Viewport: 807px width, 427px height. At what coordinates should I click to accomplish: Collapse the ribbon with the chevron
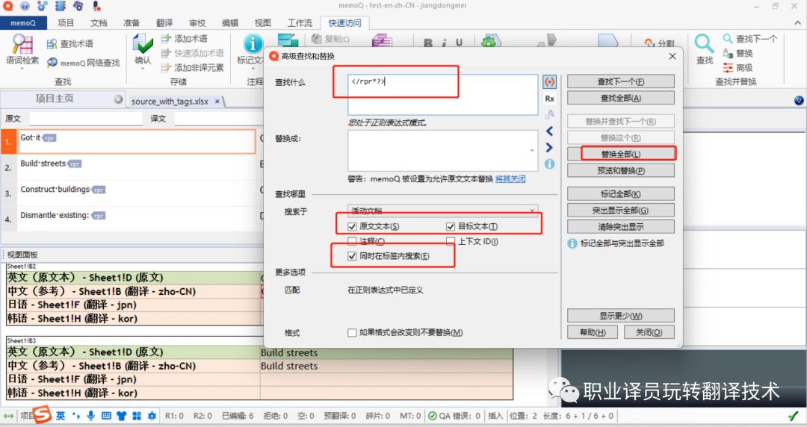pos(798,22)
